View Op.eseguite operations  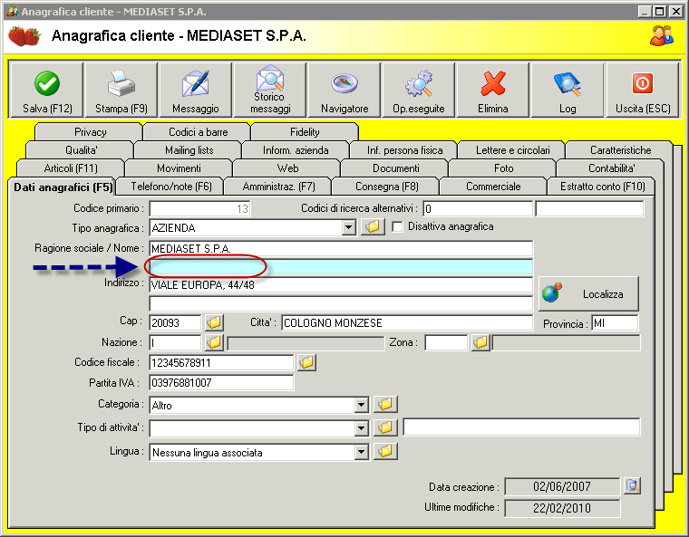pyautogui.click(x=419, y=91)
